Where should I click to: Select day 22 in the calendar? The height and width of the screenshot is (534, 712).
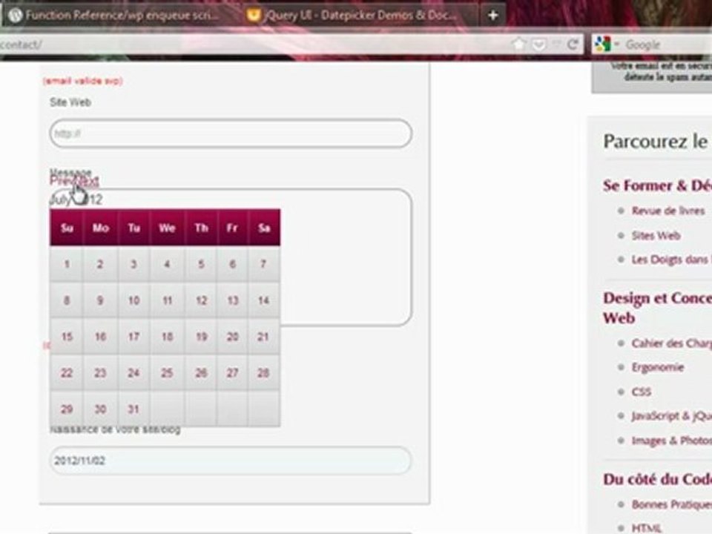point(67,373)
